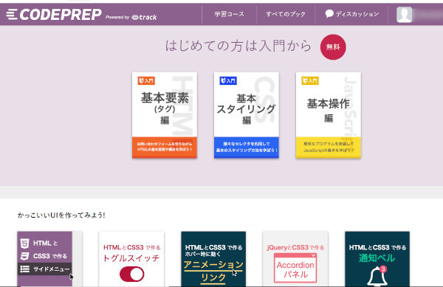Click the orange HTML book description banner
This screenshot has height=287, width=443.
click(x=165, y=148)
